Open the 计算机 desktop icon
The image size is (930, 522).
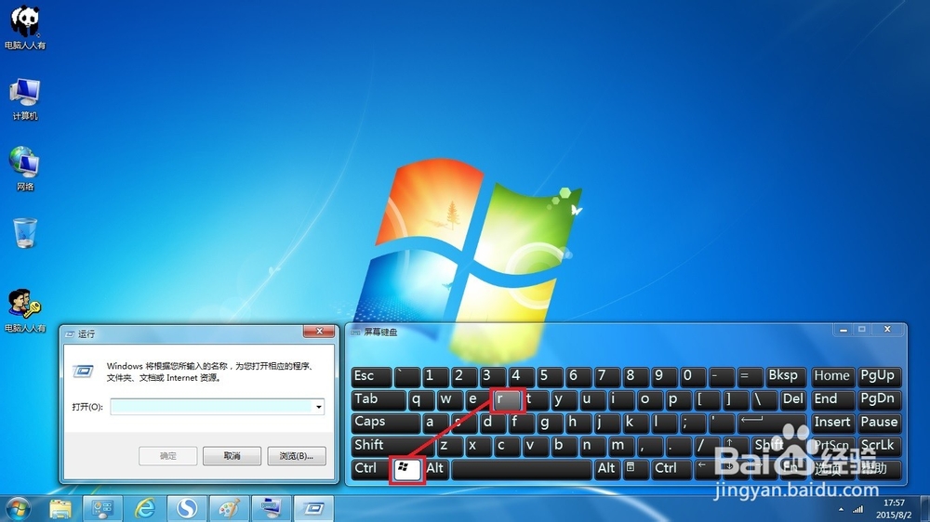click(25, 98)
